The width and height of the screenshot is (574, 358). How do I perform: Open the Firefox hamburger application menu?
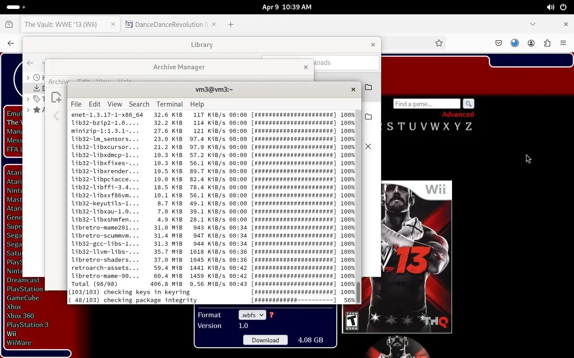563,43
